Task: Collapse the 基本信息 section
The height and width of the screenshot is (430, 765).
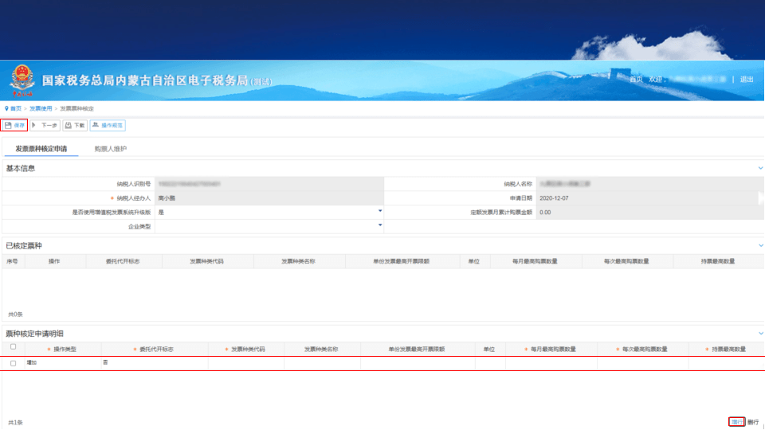Action: (760, 168)
